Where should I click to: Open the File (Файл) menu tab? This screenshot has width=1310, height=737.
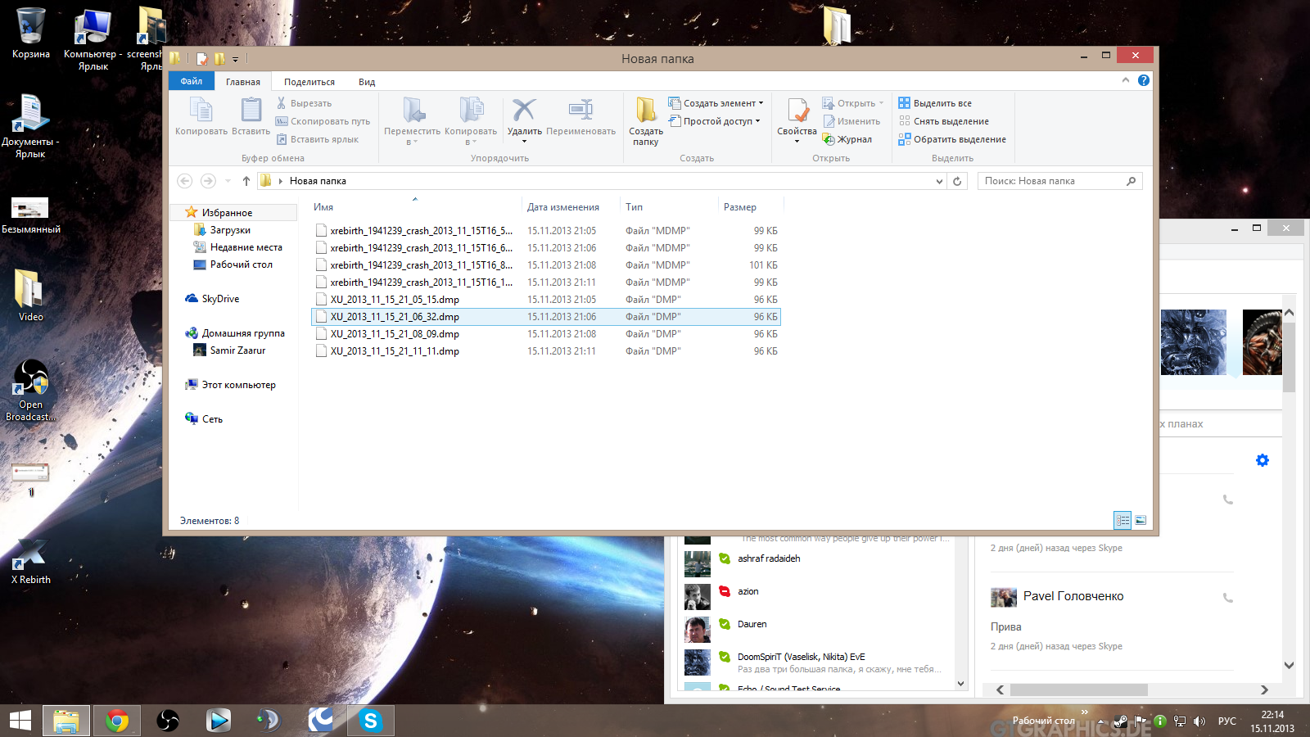192,81
